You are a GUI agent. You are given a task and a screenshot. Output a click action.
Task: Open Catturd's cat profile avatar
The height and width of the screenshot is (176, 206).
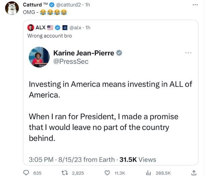point(12,8)
